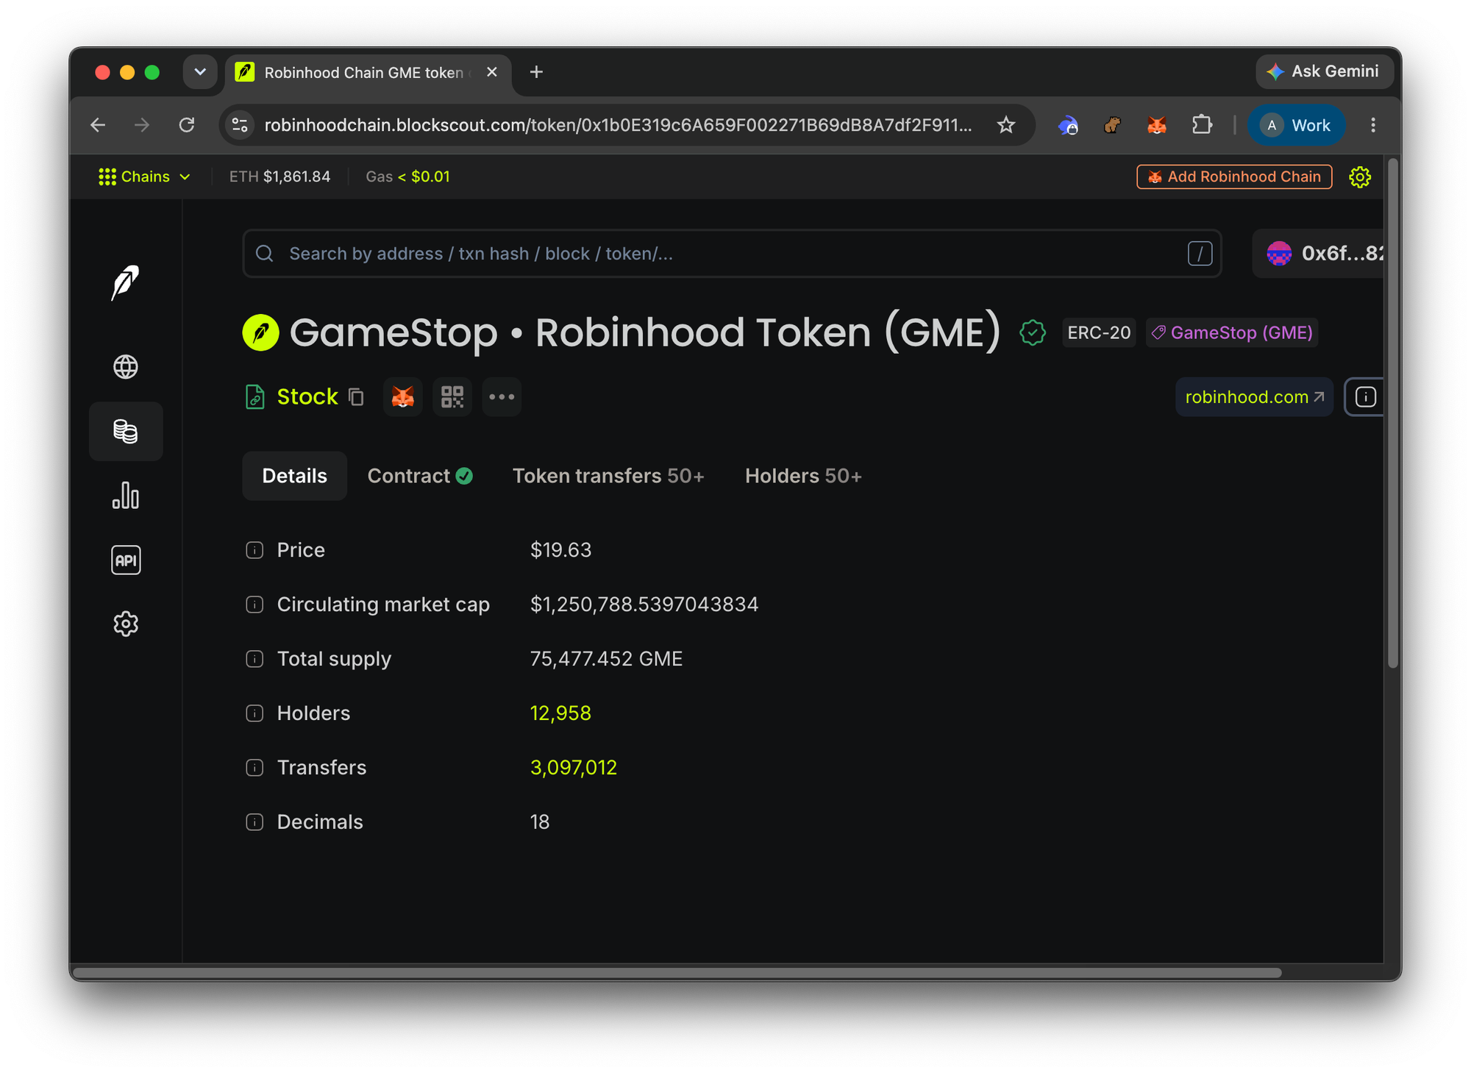Click the browser address bar URL
Image resolution: width=1471 pixels, height=1073 pixels.
point(618,125)
